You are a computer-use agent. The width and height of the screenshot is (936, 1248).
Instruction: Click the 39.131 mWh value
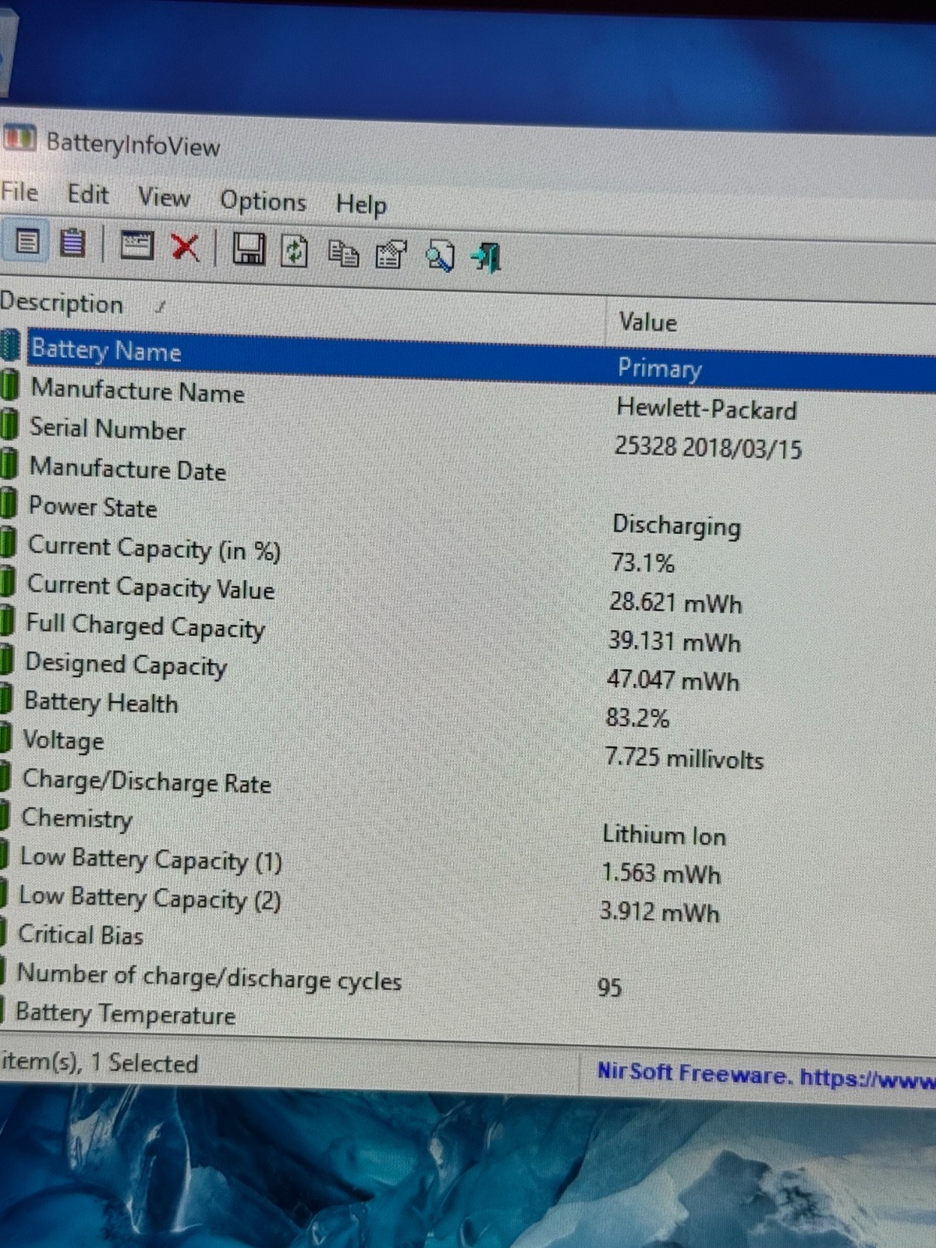click(x=675, y=641)
